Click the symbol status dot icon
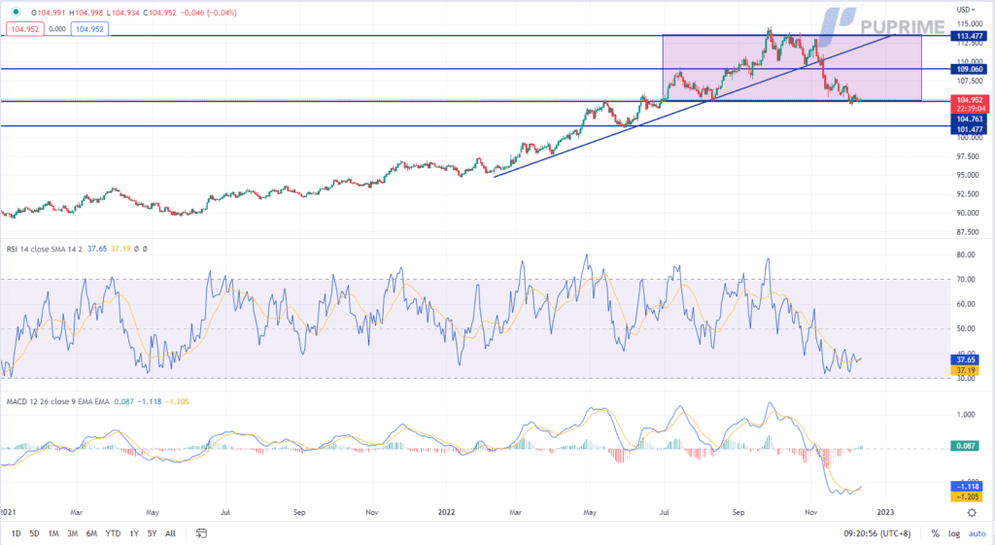 pyautogui.click(x=16, y=12)
